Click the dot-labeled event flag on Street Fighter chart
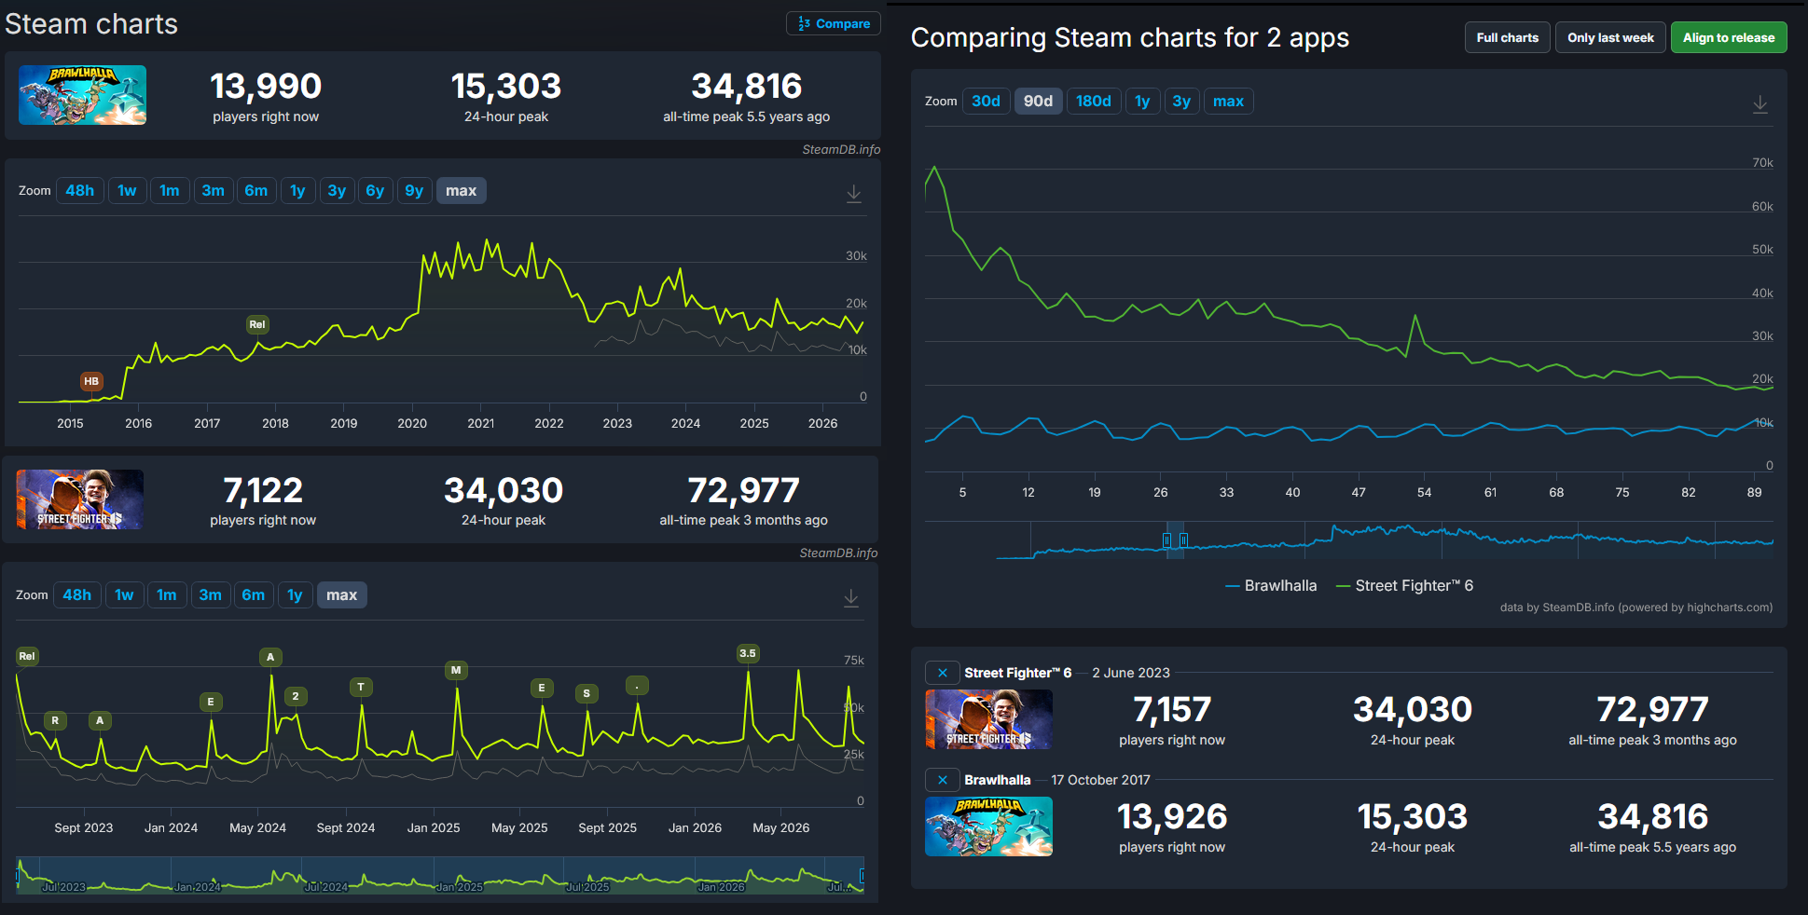Screen dimensions: 1808x915 [x=637, y=686]
